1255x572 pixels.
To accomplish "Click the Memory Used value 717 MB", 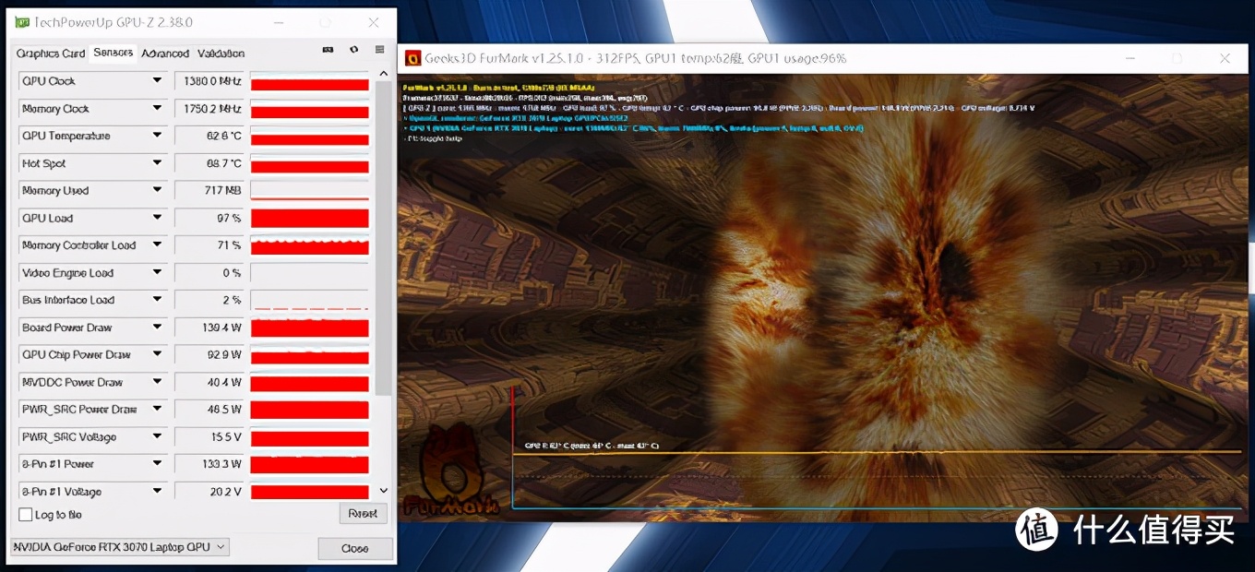I will pos(209,191).
